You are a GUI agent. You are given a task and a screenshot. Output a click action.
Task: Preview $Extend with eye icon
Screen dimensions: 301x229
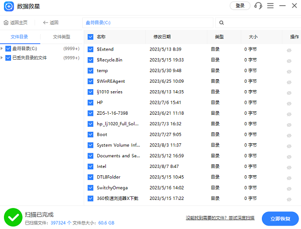289,50
